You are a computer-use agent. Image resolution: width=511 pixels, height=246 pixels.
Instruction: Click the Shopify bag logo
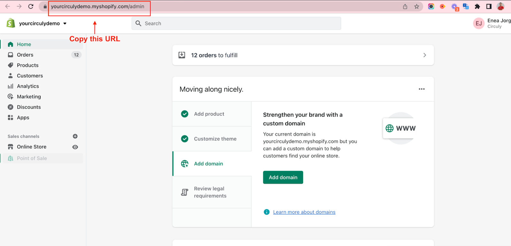tap(11, 23)
